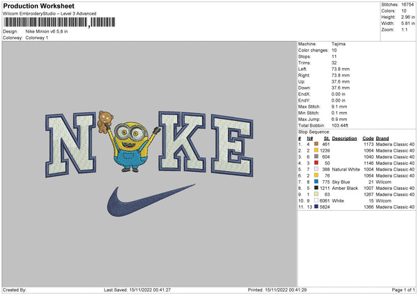This screenshot has width=418, height=295.
Task: Click the red swatch with code 1146
Action: (x=316, y=163)
